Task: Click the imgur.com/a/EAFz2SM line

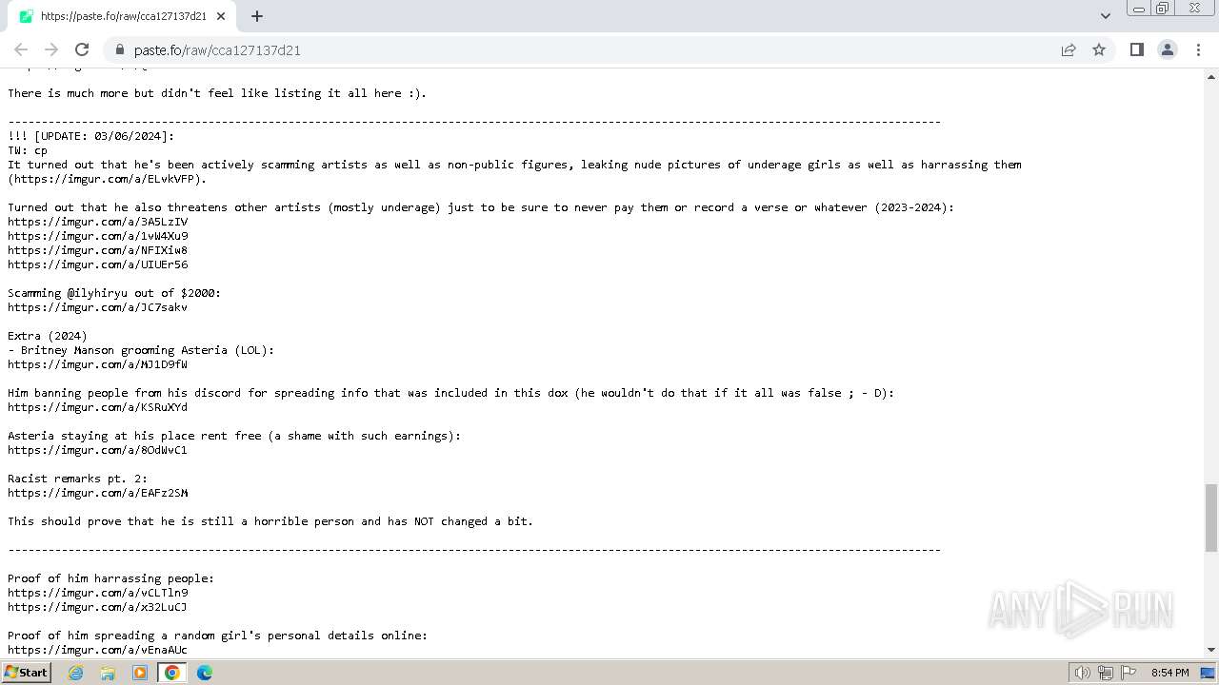Action: (x=98, y=493)
